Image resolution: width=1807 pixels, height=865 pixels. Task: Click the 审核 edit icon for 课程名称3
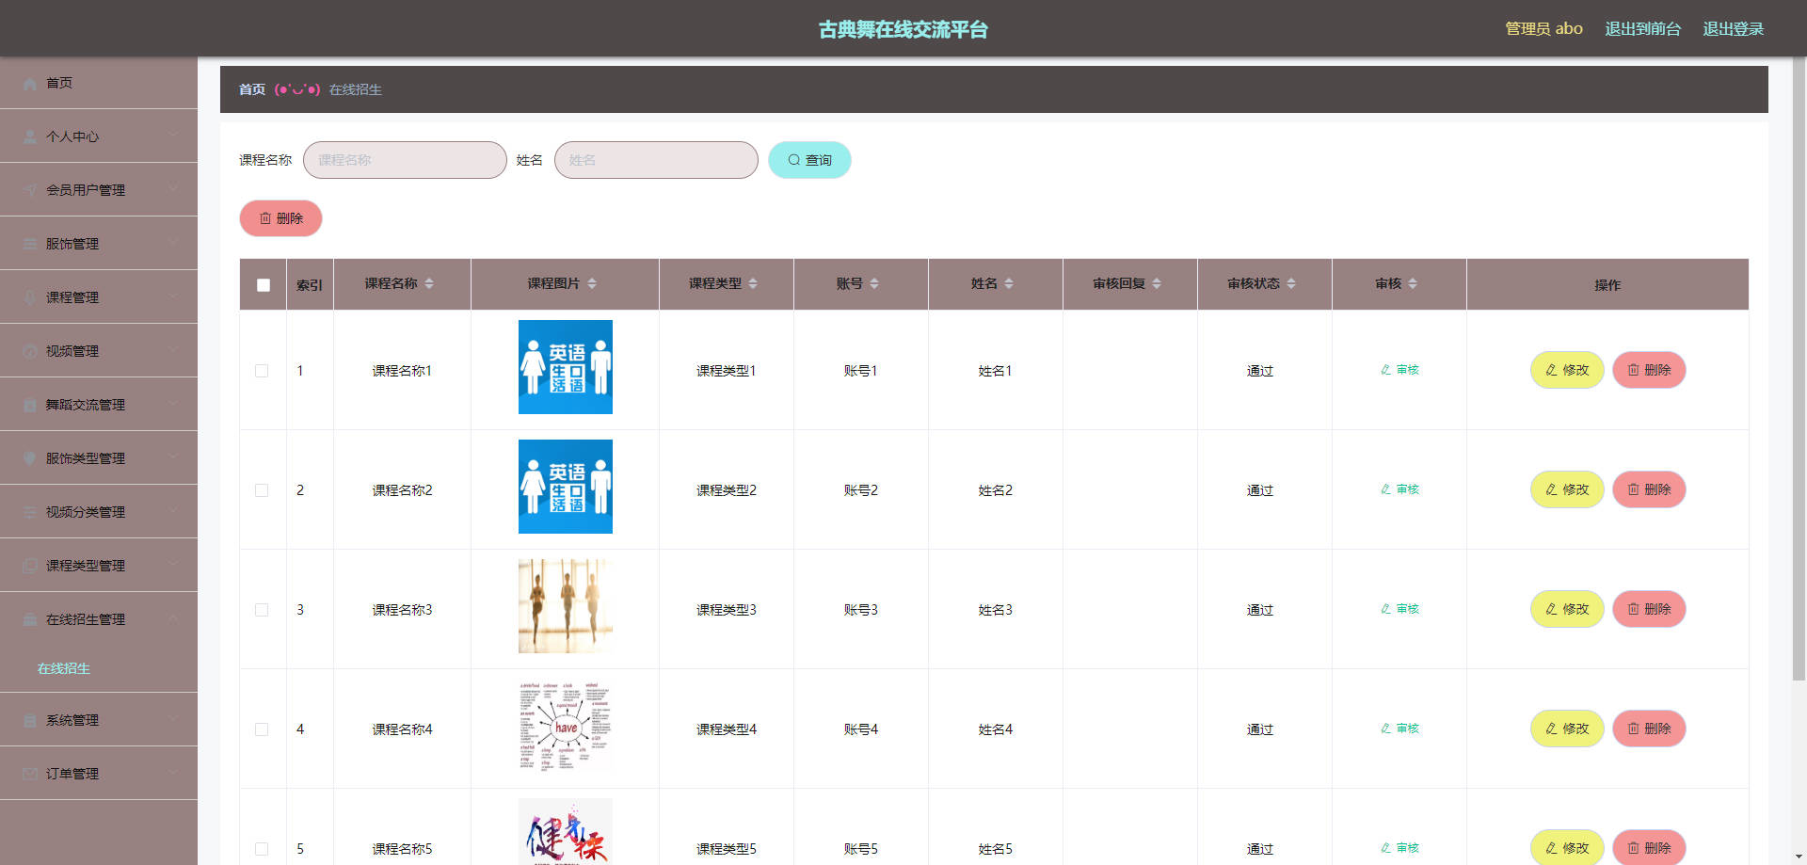point(1385,609)
